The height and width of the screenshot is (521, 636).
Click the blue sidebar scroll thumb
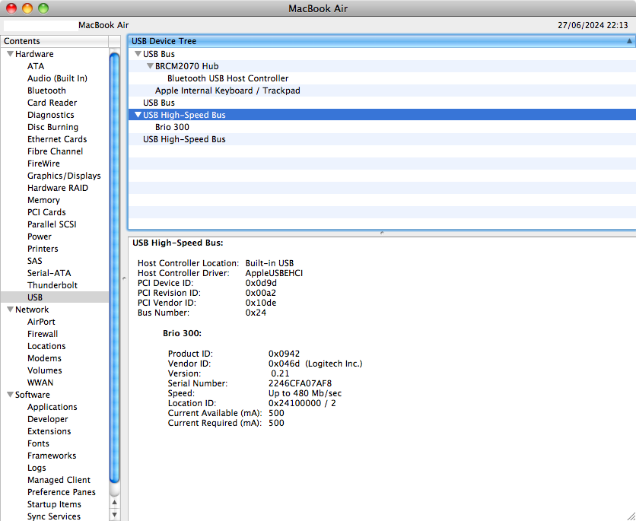pyautogui.click(x=114, y=268)
